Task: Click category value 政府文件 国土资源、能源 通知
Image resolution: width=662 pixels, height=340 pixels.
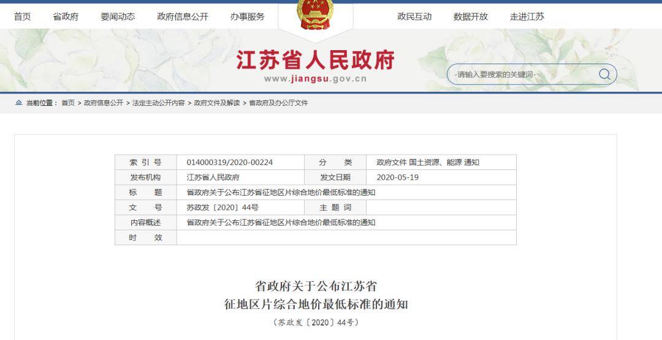Action: [x=428, y=162]
